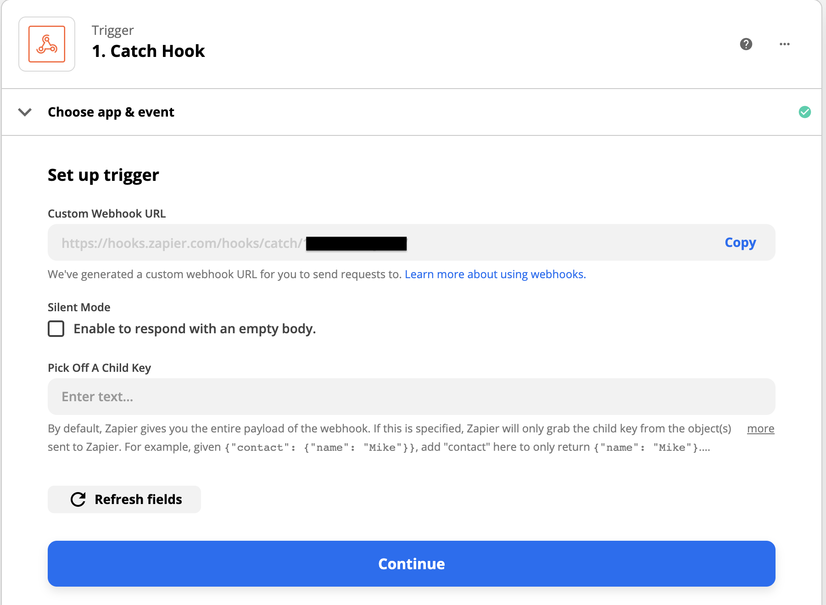Image resolution: width=826 pixels, height=605 pixels.
Task: Click the green checkmark status icon
Action: coord(805,112)
